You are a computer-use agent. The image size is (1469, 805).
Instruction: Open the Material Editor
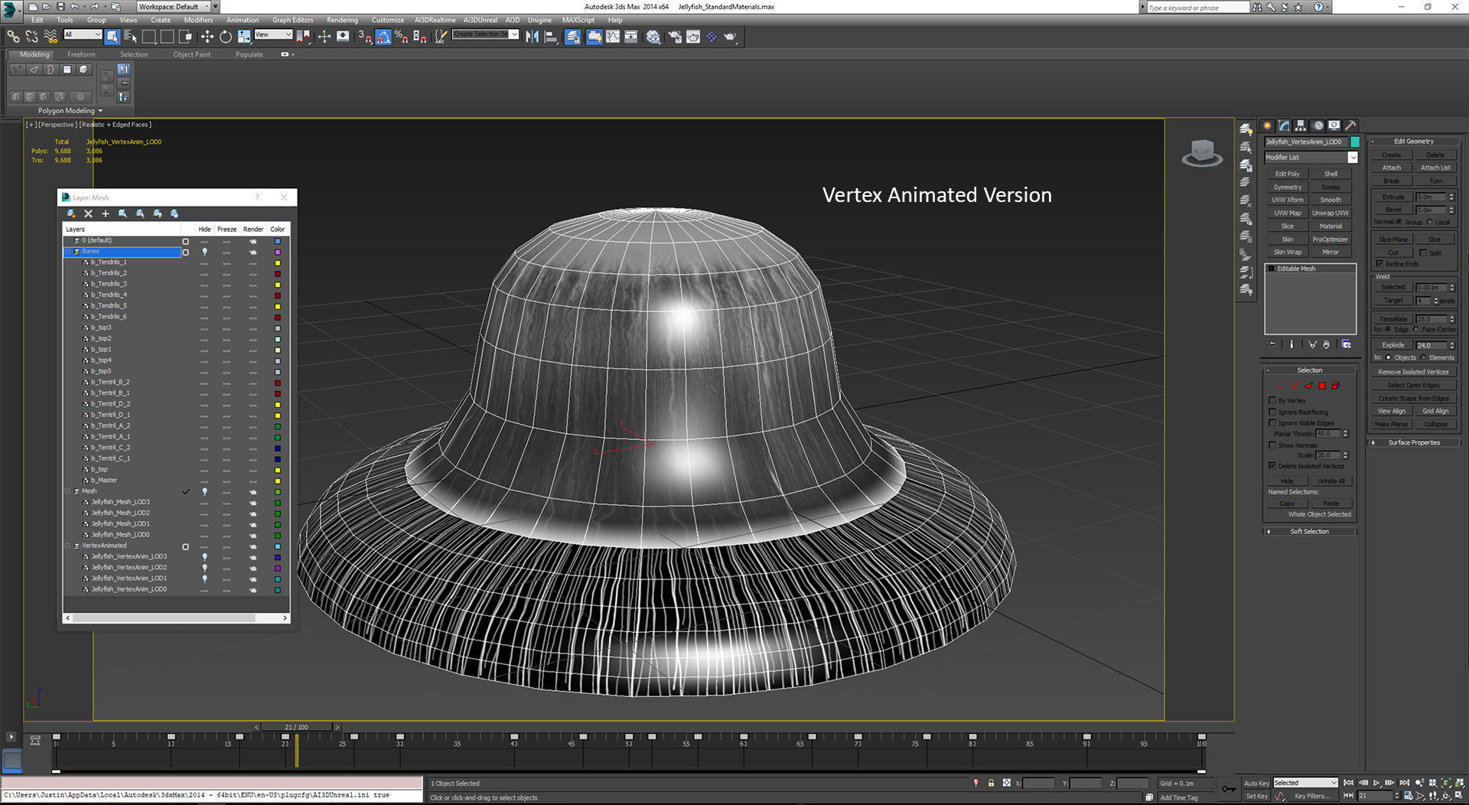pyautogui.click(x=653, y=36)
